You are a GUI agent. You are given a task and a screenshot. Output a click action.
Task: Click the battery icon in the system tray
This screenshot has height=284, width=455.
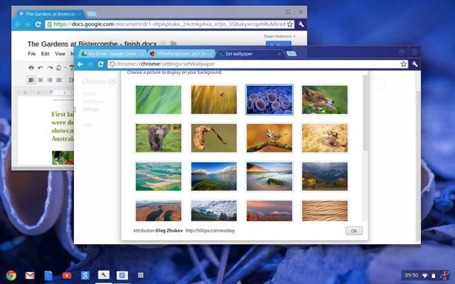point(434,275)
